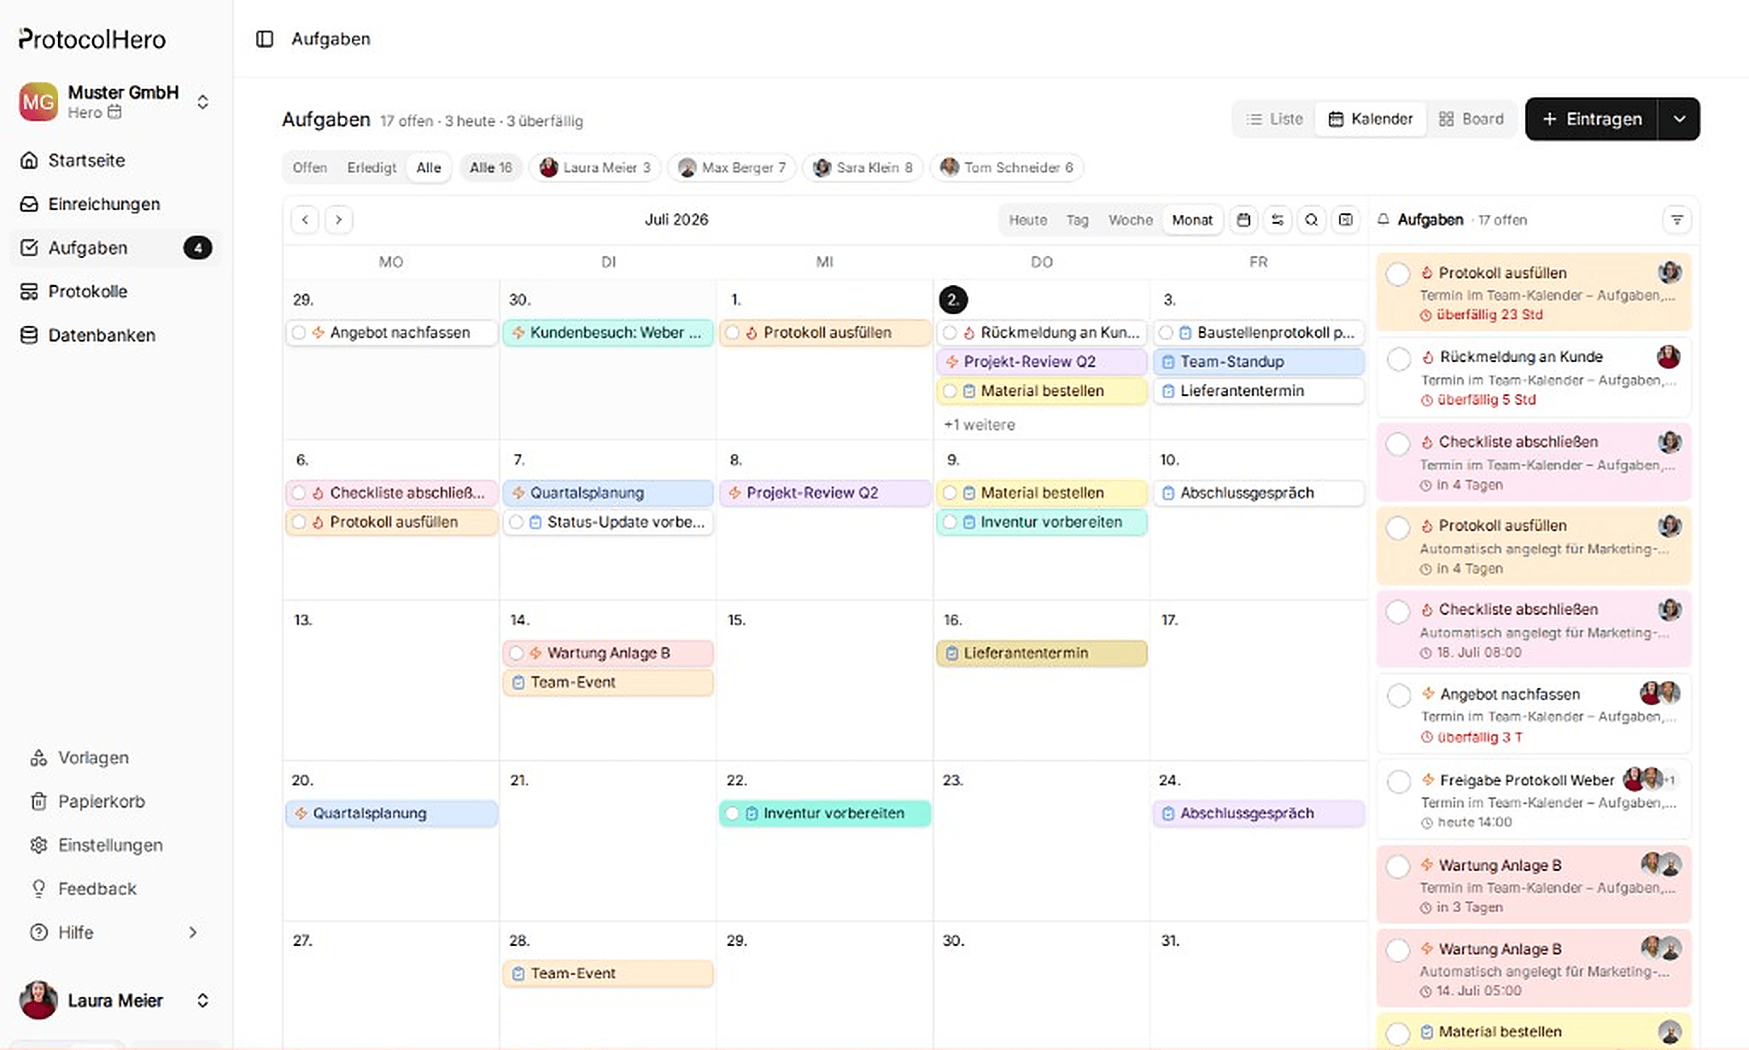Image resolution: width=1749 pixels, height=1050 pixels.
Task: Click the collapse task panel icon
Action: [x=1346, y=220]
